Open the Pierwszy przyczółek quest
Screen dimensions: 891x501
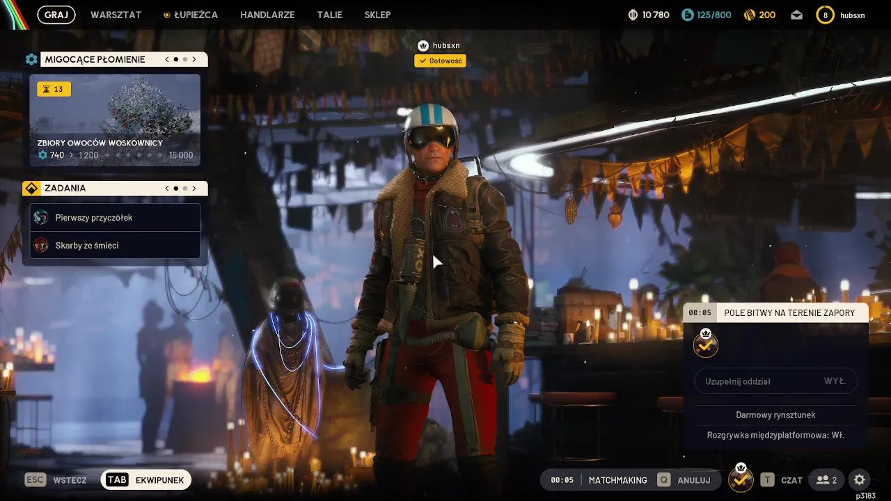115,218
